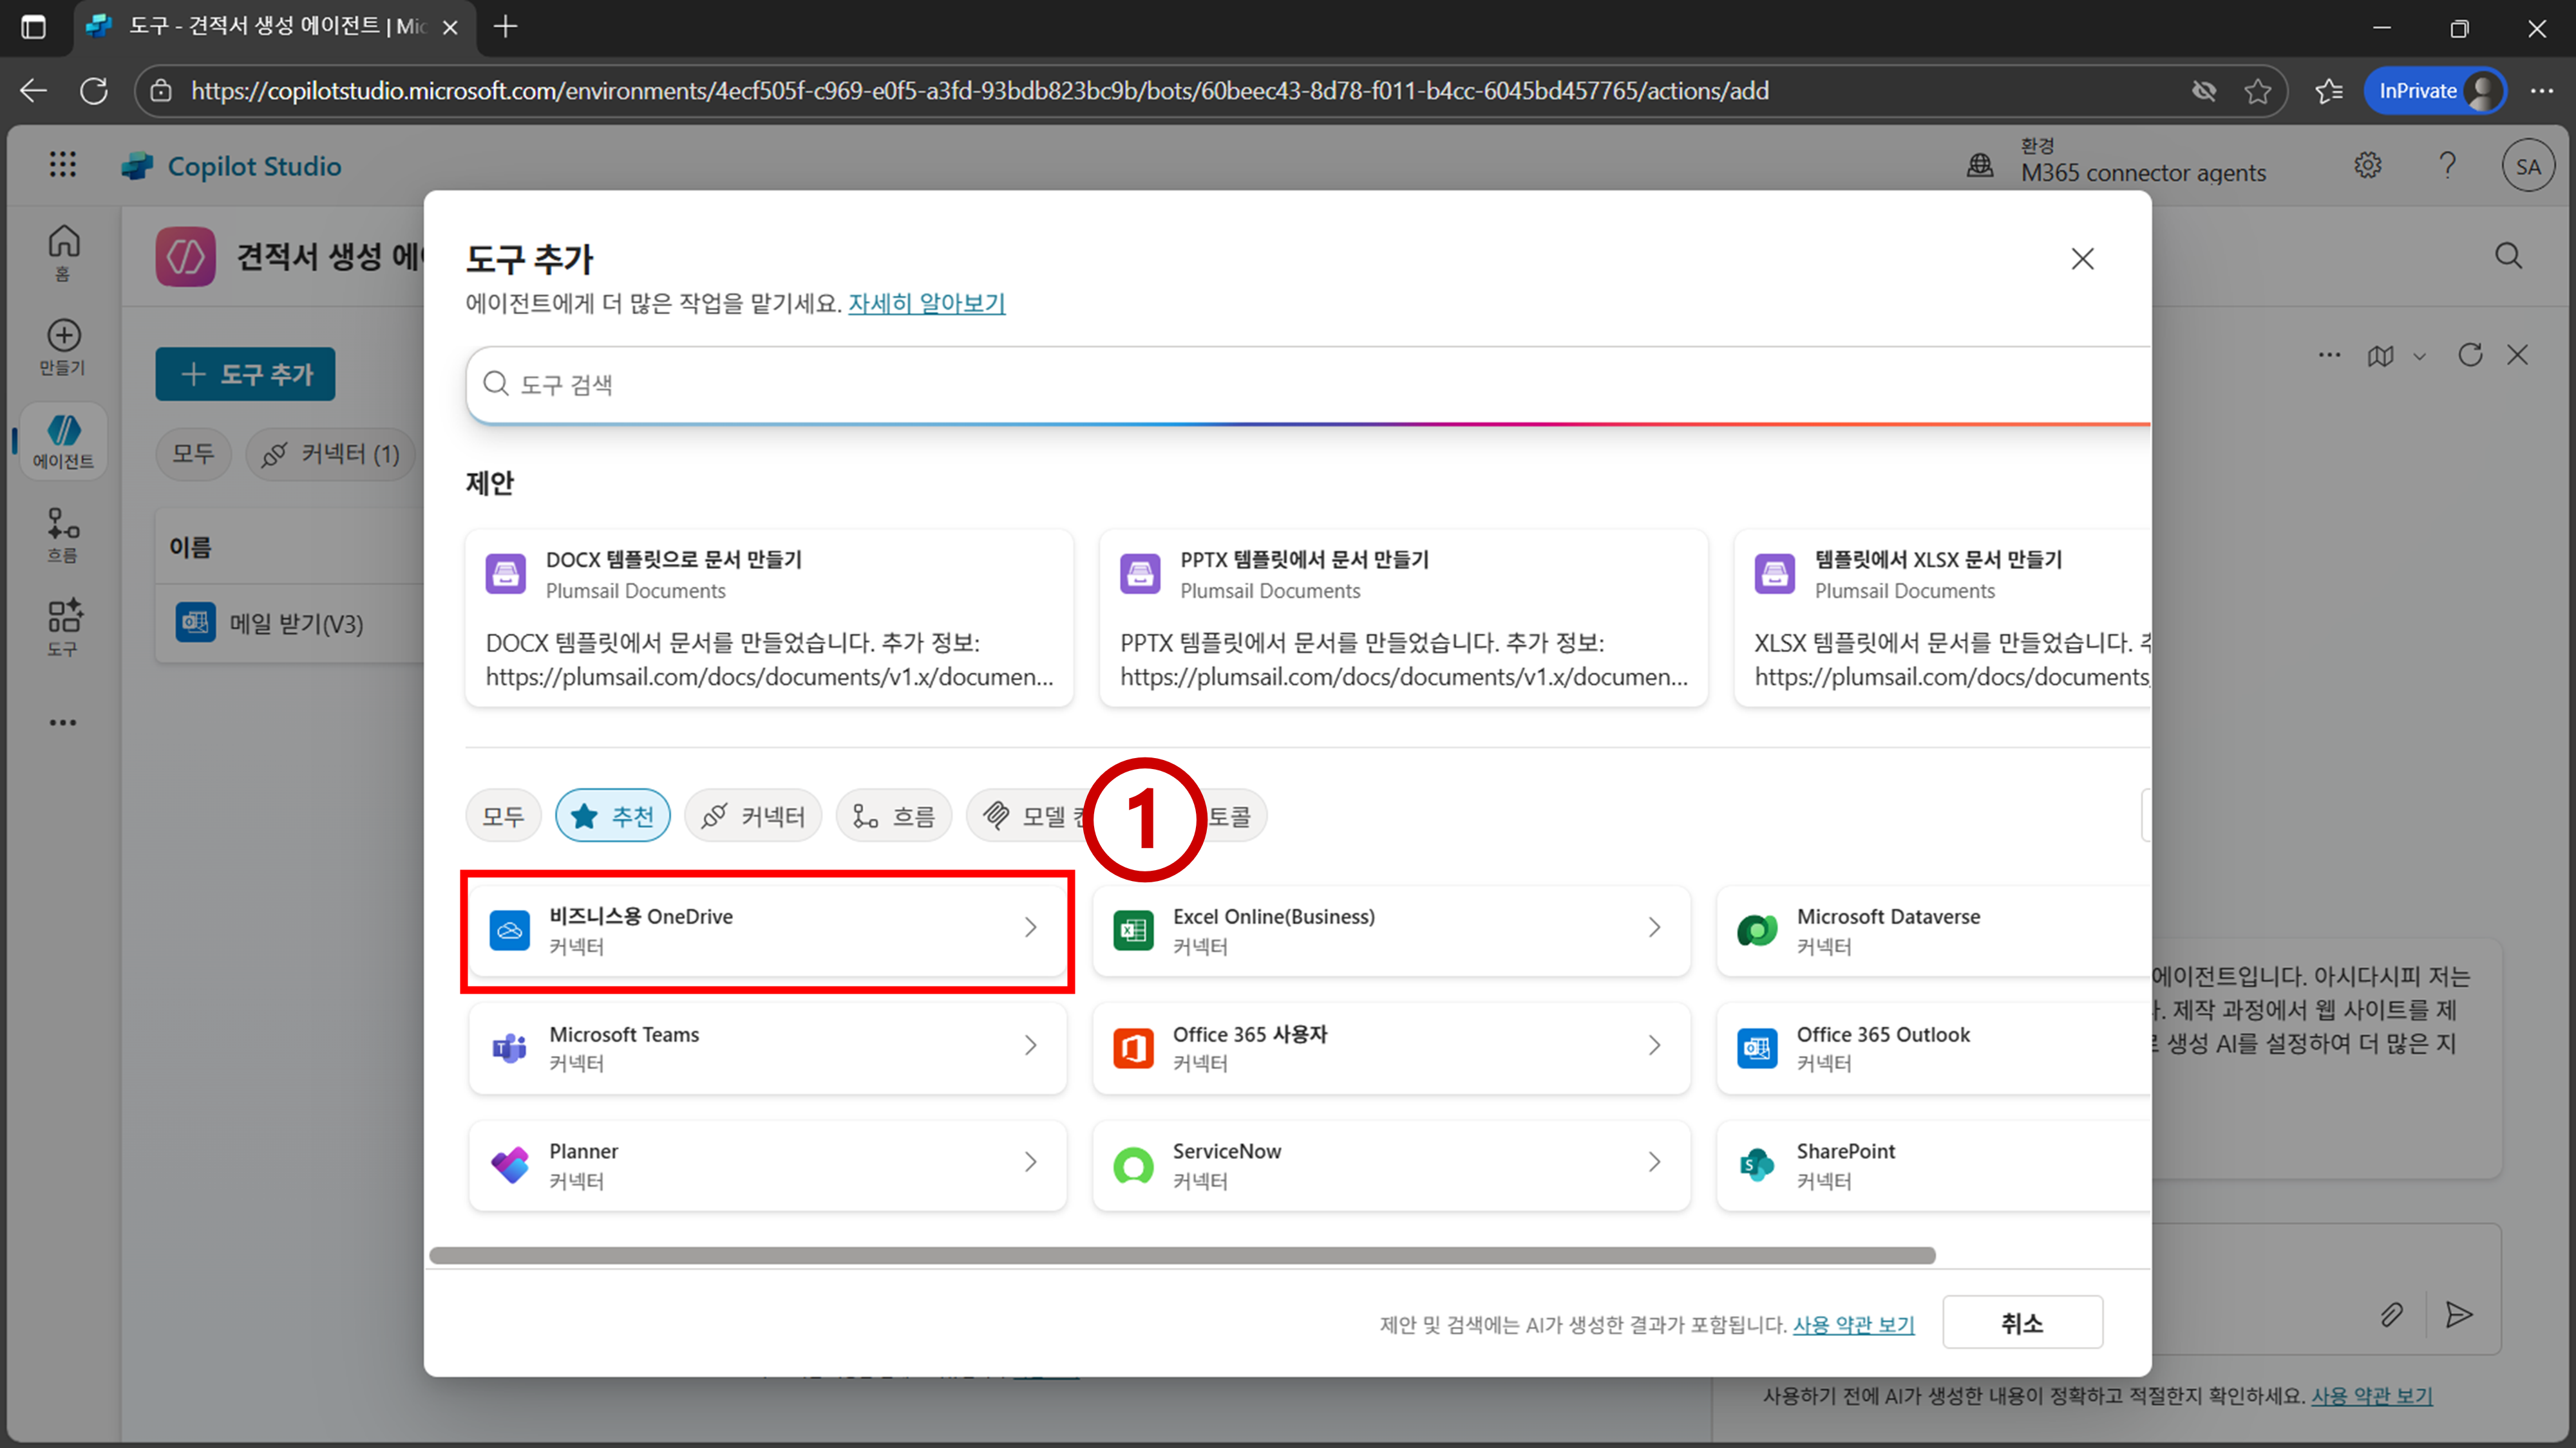This screenshot has height=1448, width=2576.
Task: Click the OneDrive for Business connector icon
Action: [x=509, y=931]
